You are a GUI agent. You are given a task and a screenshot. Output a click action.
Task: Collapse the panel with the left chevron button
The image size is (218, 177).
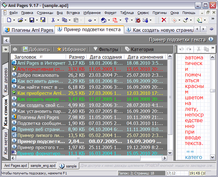6,40
